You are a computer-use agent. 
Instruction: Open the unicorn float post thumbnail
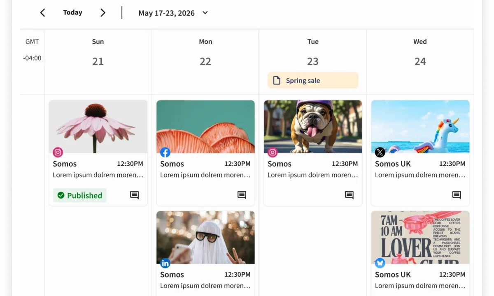click(420, 127)
